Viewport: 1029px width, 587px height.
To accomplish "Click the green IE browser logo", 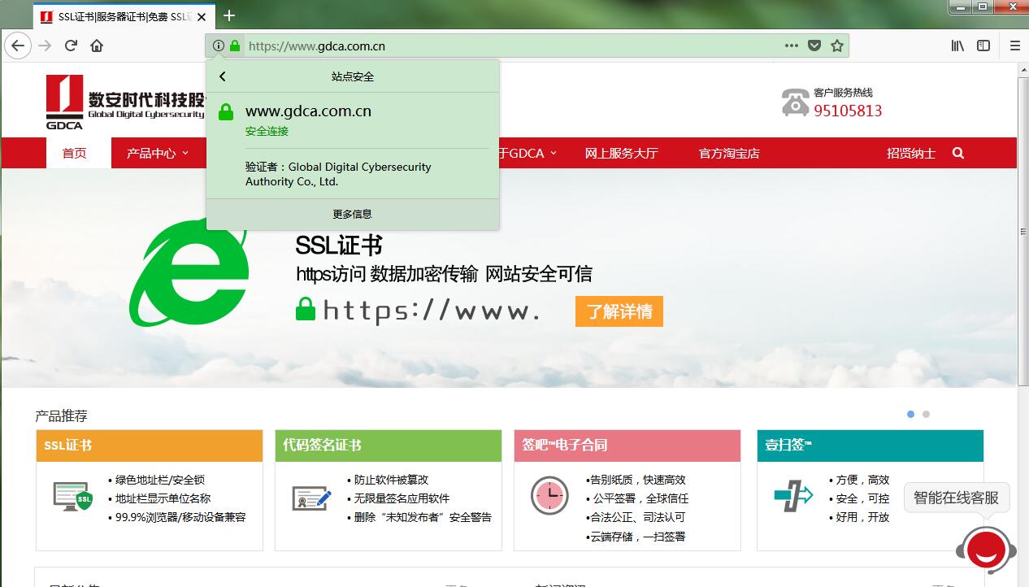I will [x=189, y=272].
